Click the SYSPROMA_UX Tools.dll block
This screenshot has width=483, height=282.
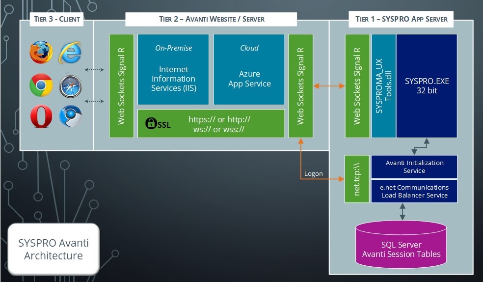point(383,86)
